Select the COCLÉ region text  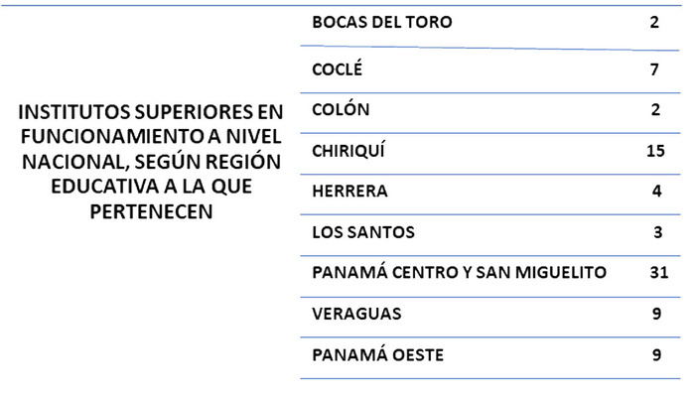pos(338,68)
